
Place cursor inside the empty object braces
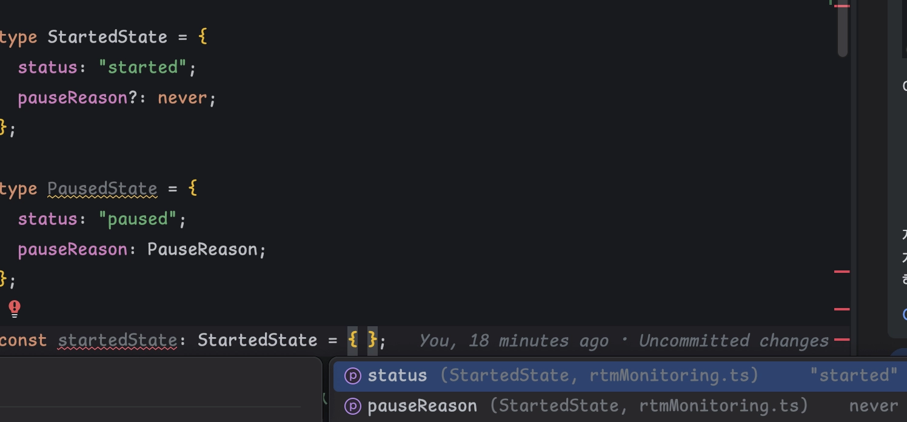tap(363, 340)
